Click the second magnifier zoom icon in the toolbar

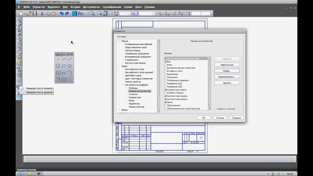[x=100, y=14]
